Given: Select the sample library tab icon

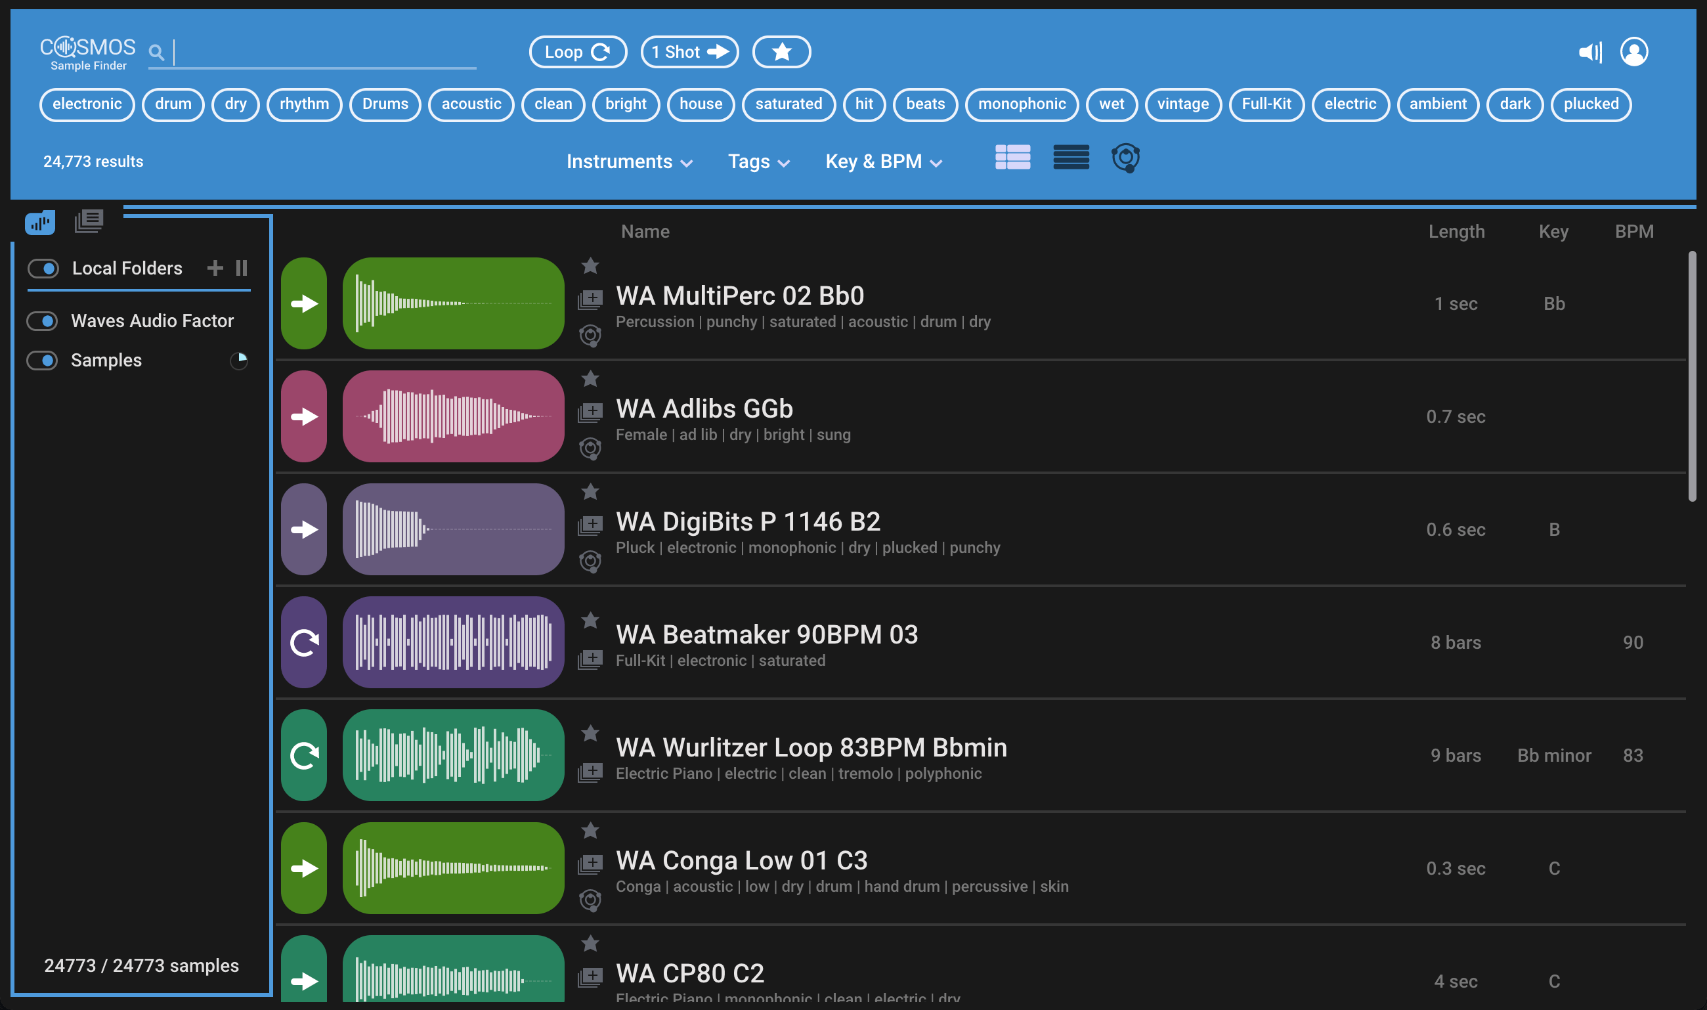Looking at the screenshot, I should [40, 222].
